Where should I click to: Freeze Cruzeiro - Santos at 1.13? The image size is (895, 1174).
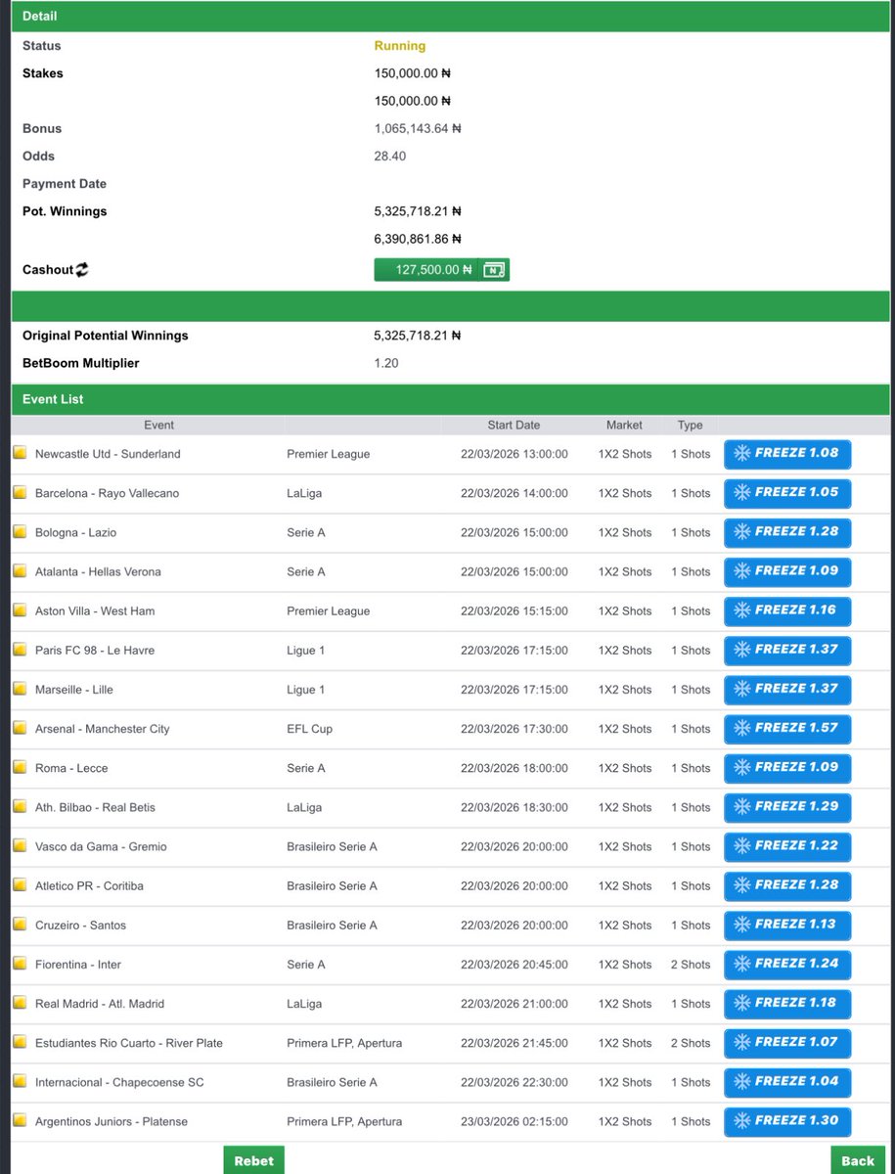(x=787, y=925)
